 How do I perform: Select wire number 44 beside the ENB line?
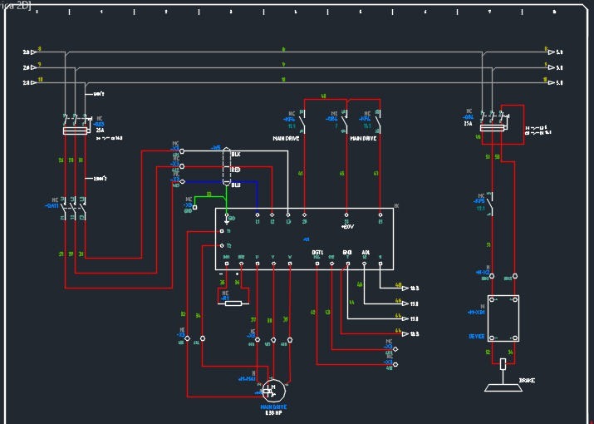tap(352, 303)
